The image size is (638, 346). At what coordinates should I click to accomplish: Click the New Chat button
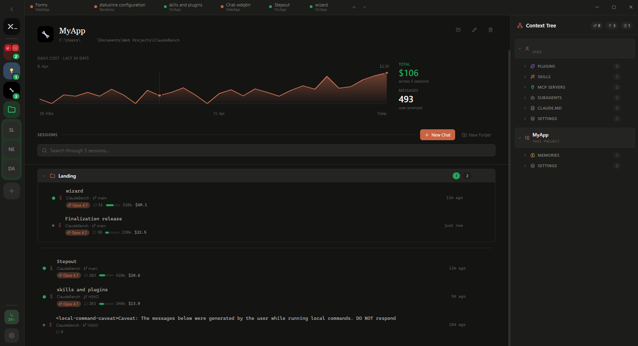437,135
